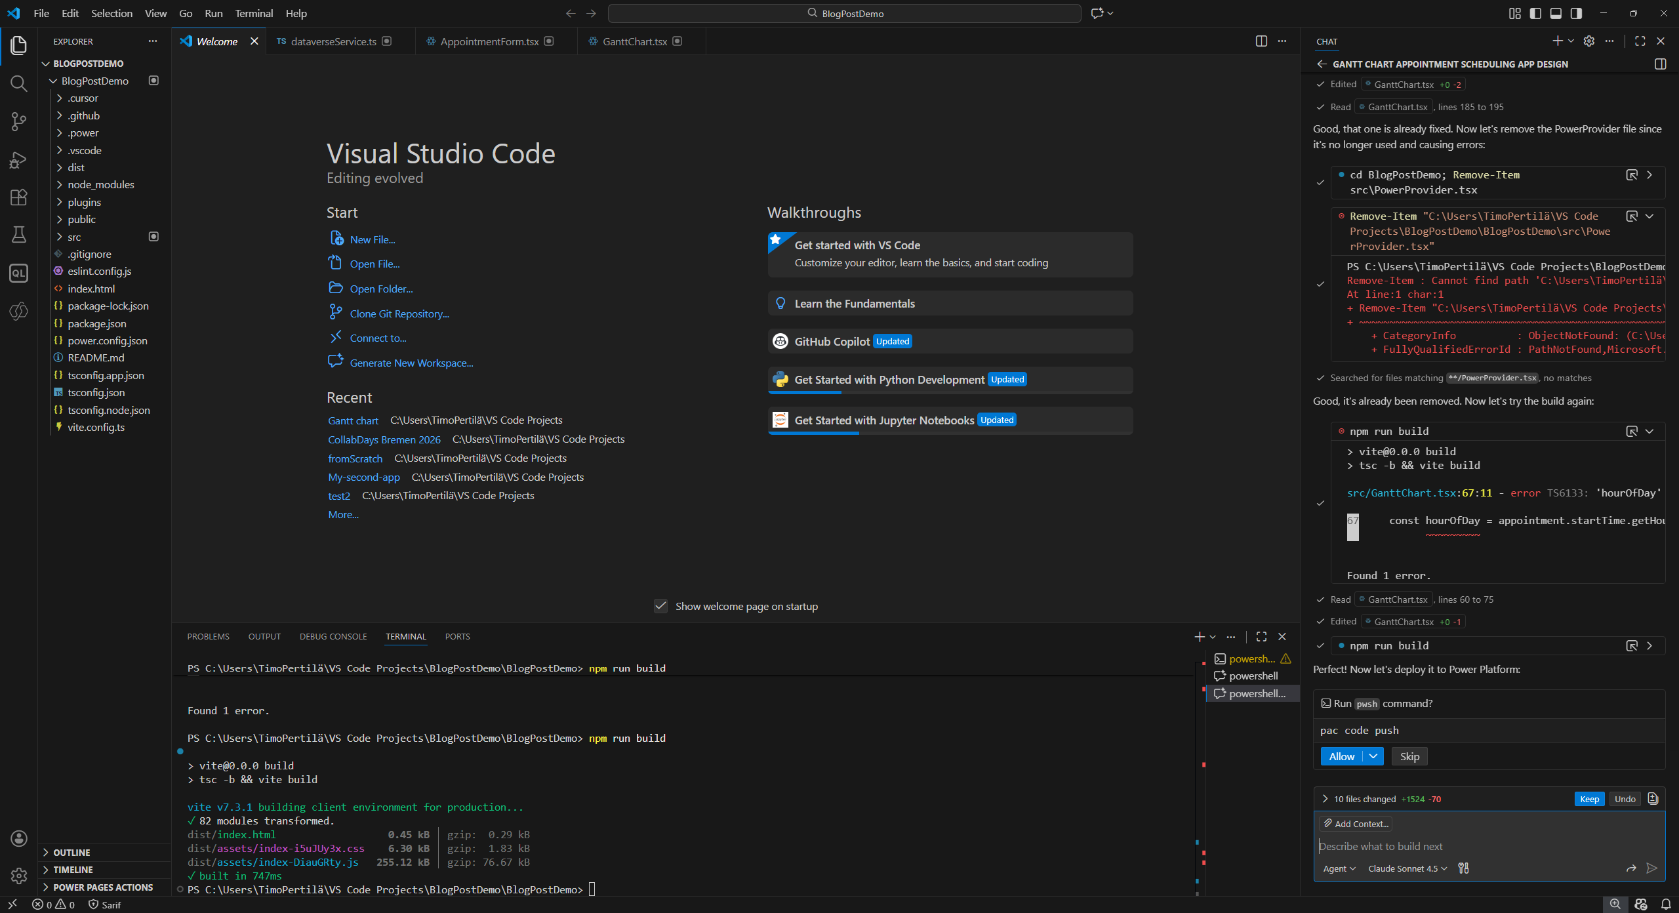Viewport: 1679px width, 913px height.
Task: Open the Testing flask view
Action: coord(18,235)
